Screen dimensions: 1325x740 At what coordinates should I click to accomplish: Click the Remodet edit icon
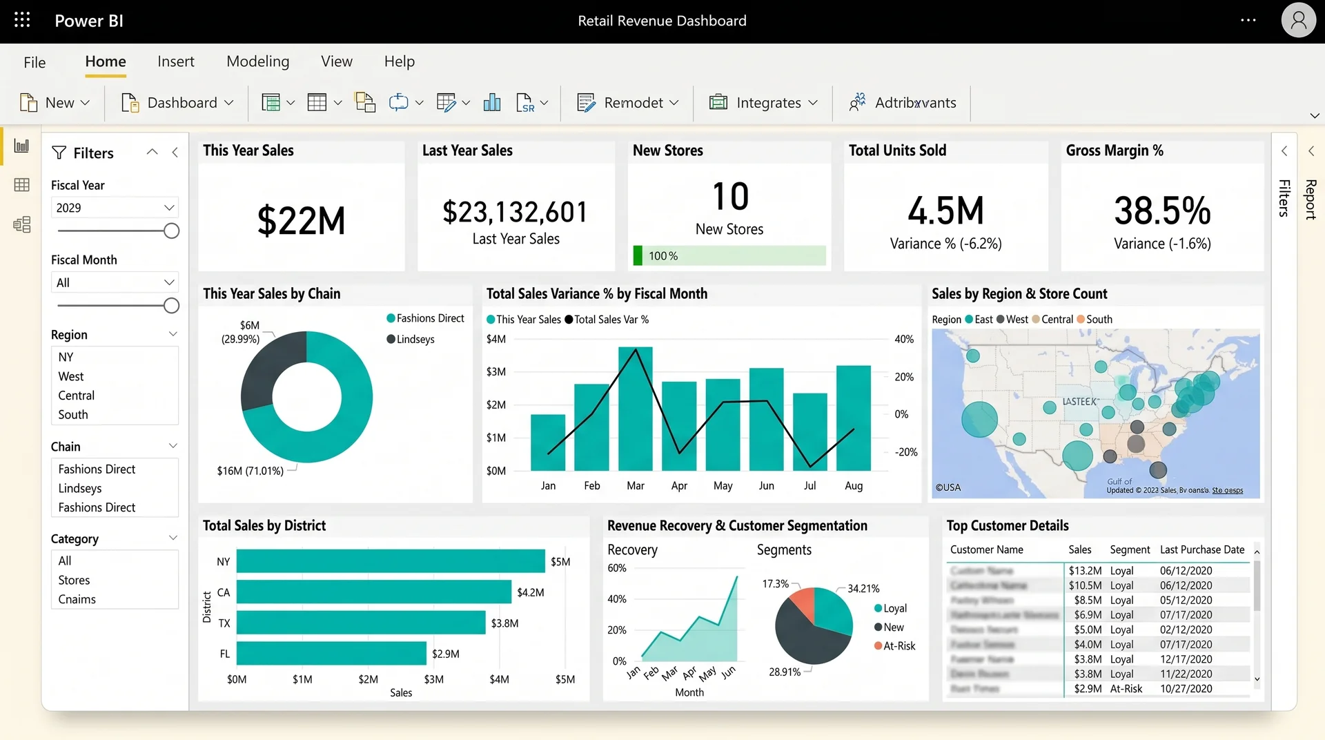[586, 103]
